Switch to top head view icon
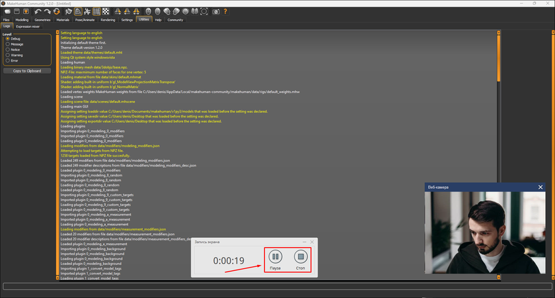The width and height of the screenshot is (555, 298). coord(185,12)
